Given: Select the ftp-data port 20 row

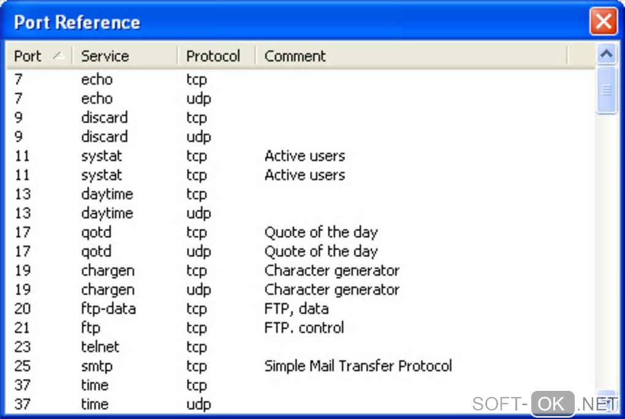Looking at the screenshot, I should click(x=108, y=309).
